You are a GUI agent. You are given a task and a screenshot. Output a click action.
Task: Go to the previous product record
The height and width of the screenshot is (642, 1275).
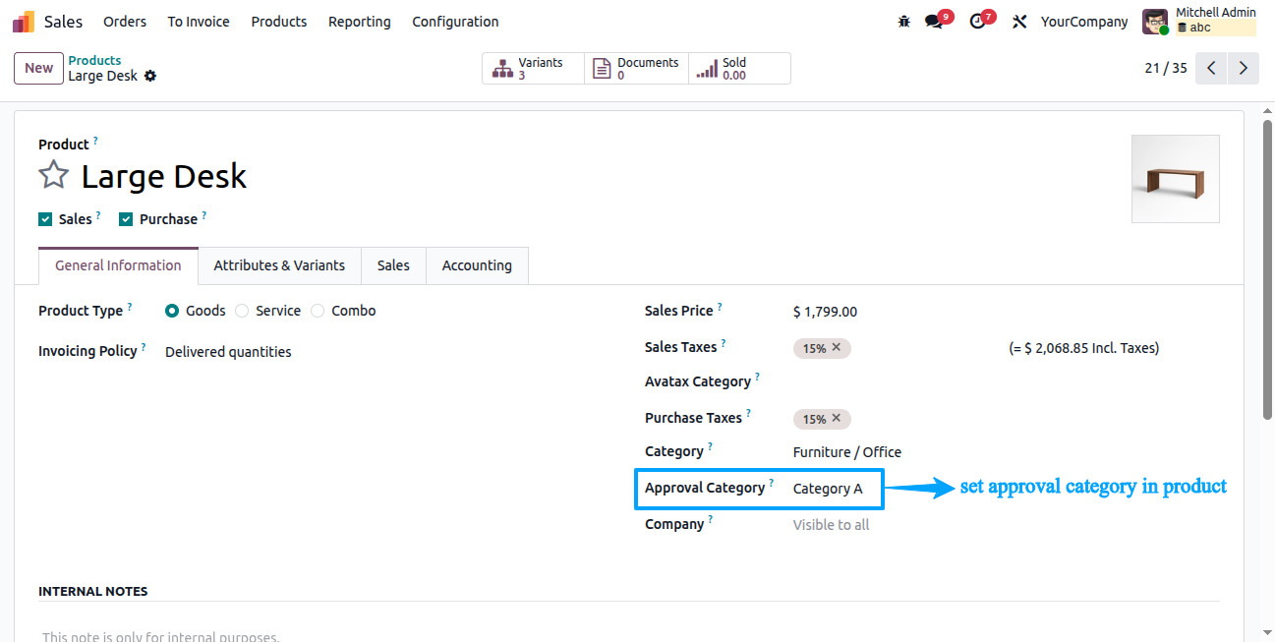point(1211,68)
